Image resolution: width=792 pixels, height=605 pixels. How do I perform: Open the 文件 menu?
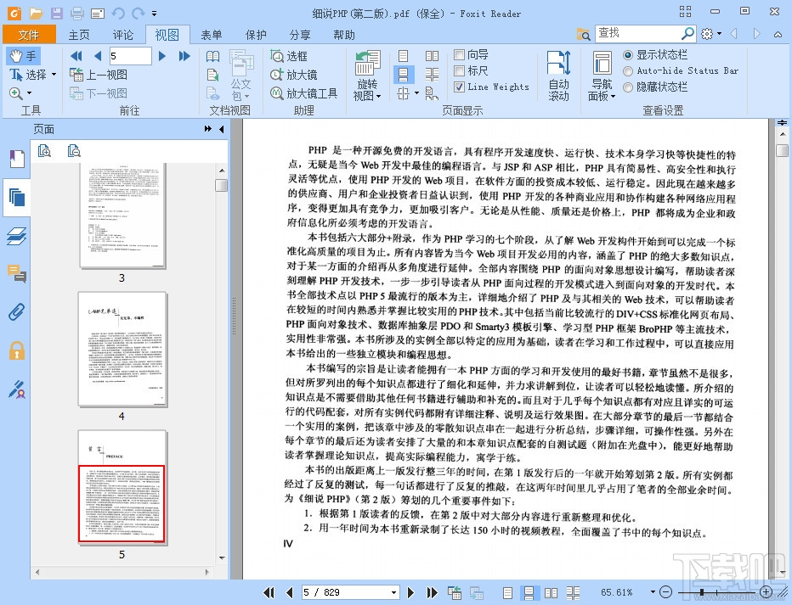[x=30, y=35]
